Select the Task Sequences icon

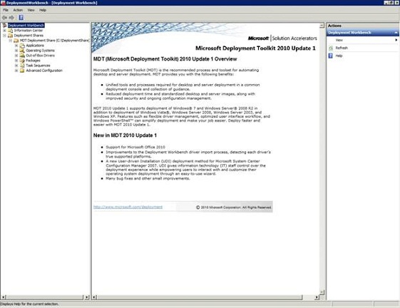(22, 66)
